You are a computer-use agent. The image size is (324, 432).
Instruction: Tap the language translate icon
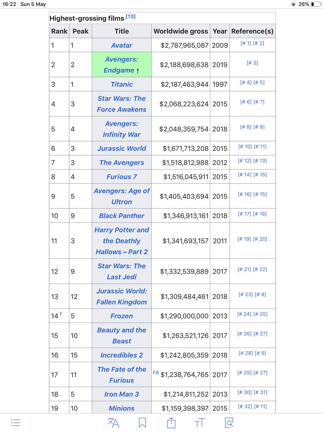[x=113, y=422]
